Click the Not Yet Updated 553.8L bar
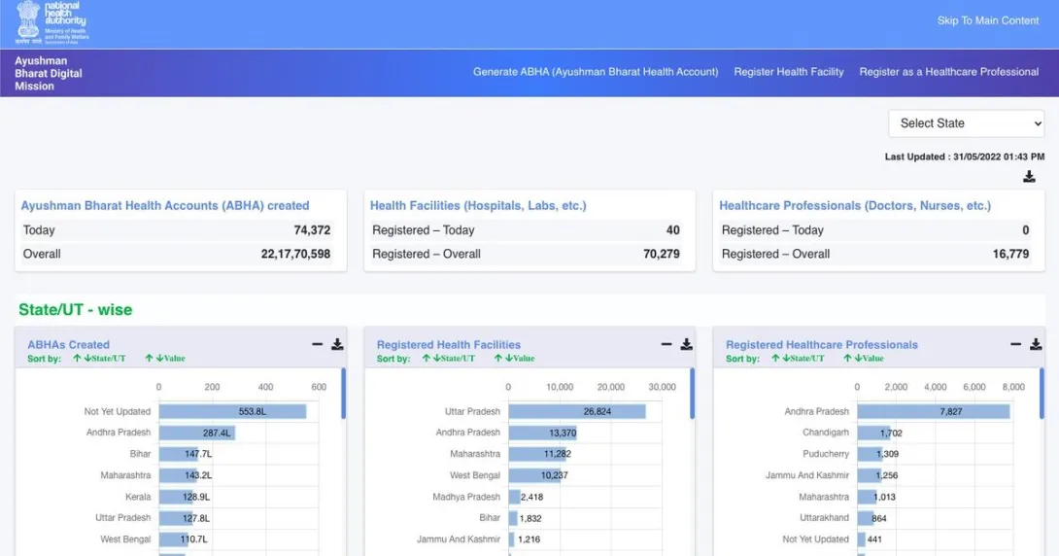Image resolution: width=1059 pixels, height=556 pixels. click(x=232, y=411)
